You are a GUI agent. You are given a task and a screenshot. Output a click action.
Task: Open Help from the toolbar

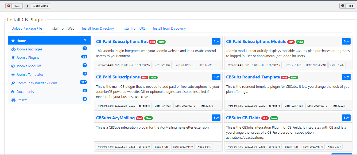pos(347,6)
